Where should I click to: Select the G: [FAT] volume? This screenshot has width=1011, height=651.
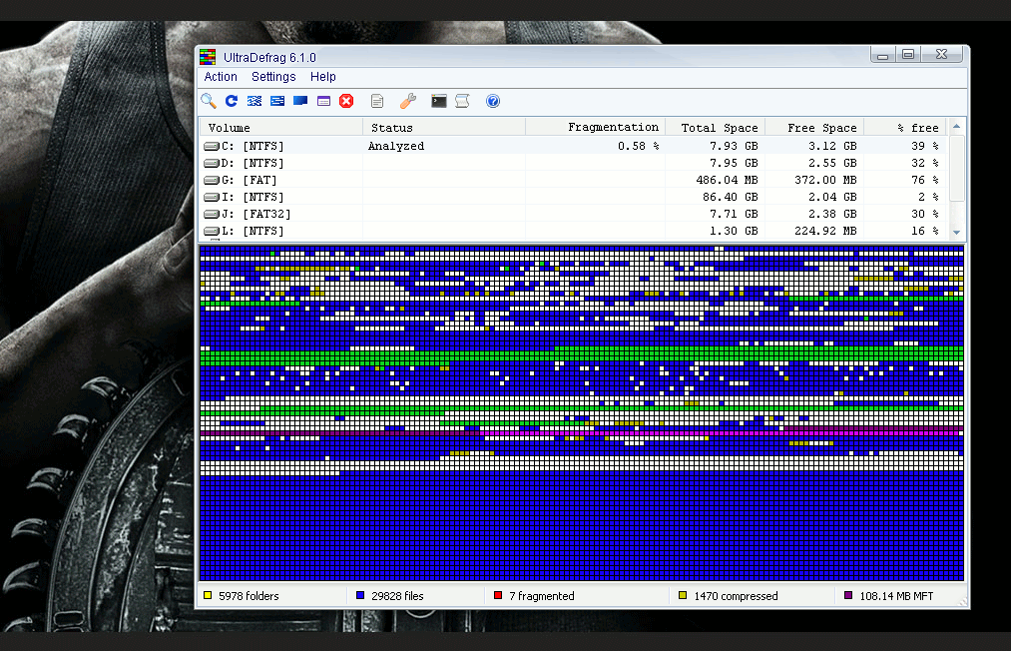coord(250,180)
